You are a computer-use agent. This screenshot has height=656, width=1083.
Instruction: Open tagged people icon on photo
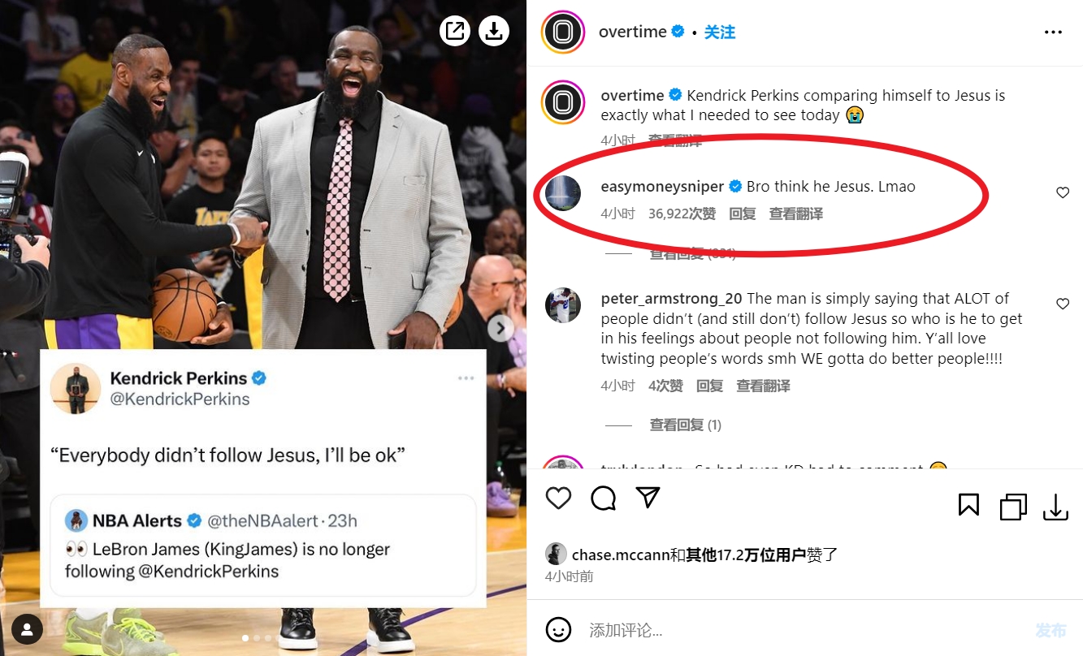point(28,628)
